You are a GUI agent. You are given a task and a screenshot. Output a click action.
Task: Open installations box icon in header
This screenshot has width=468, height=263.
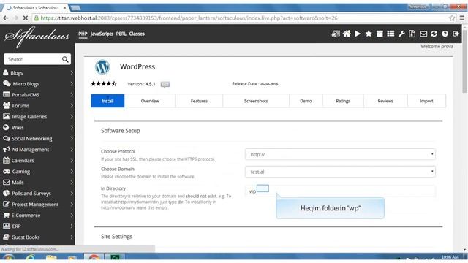pos(380,34)
